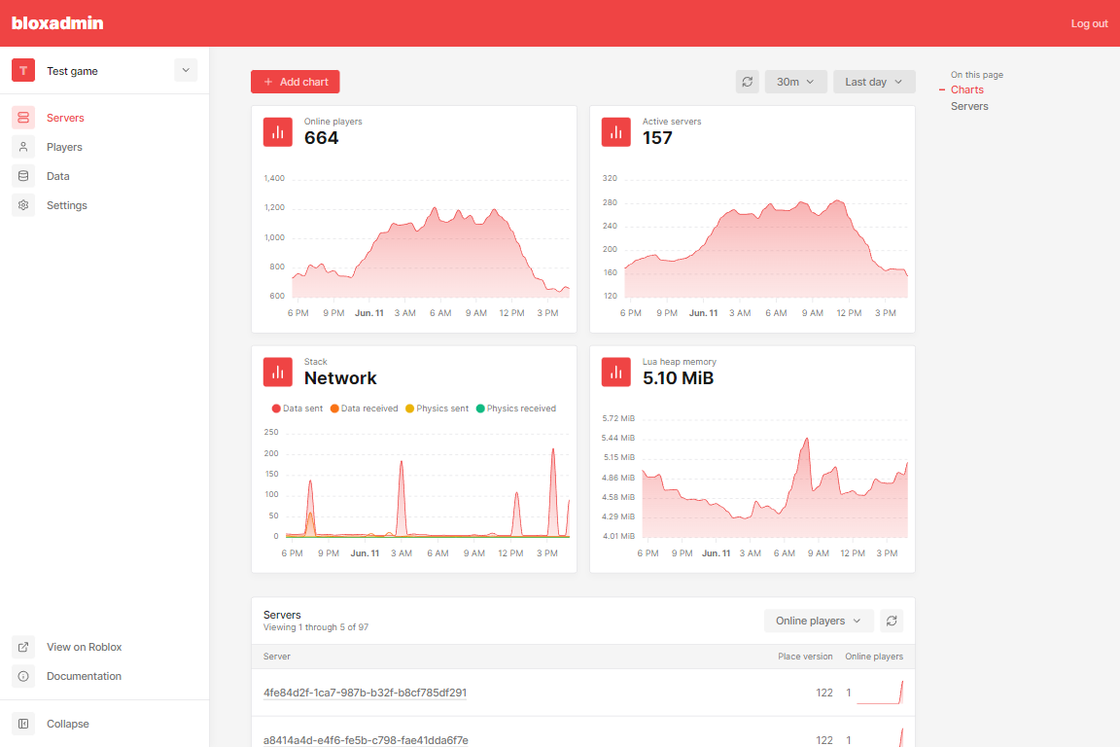Image resolution: width=1120 pixels, height=747 pixels.
Task: Click the Data database icon
Action: pyautogui.click(x=23, y=176)
